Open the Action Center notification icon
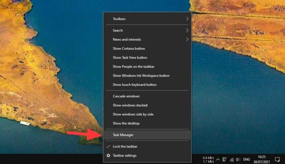The height and width of the screenshot is (164, 285). point(277,160)
